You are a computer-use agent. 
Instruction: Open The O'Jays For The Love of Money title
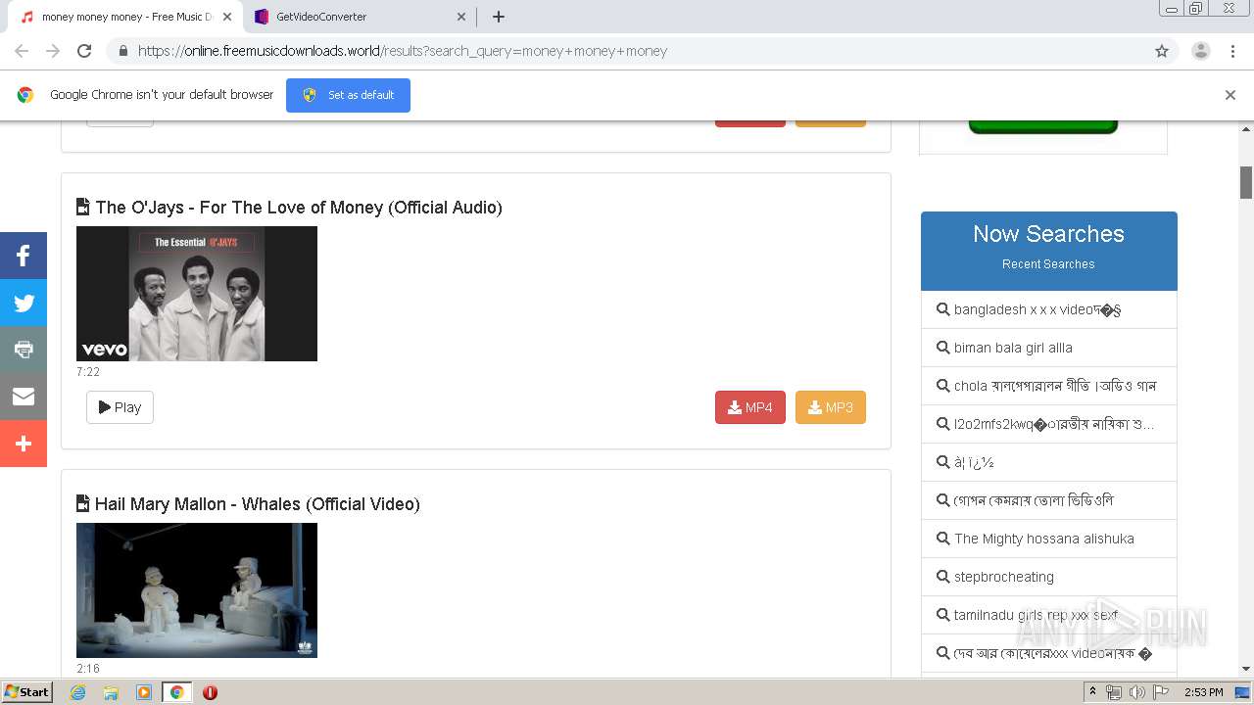coord(299,208)
